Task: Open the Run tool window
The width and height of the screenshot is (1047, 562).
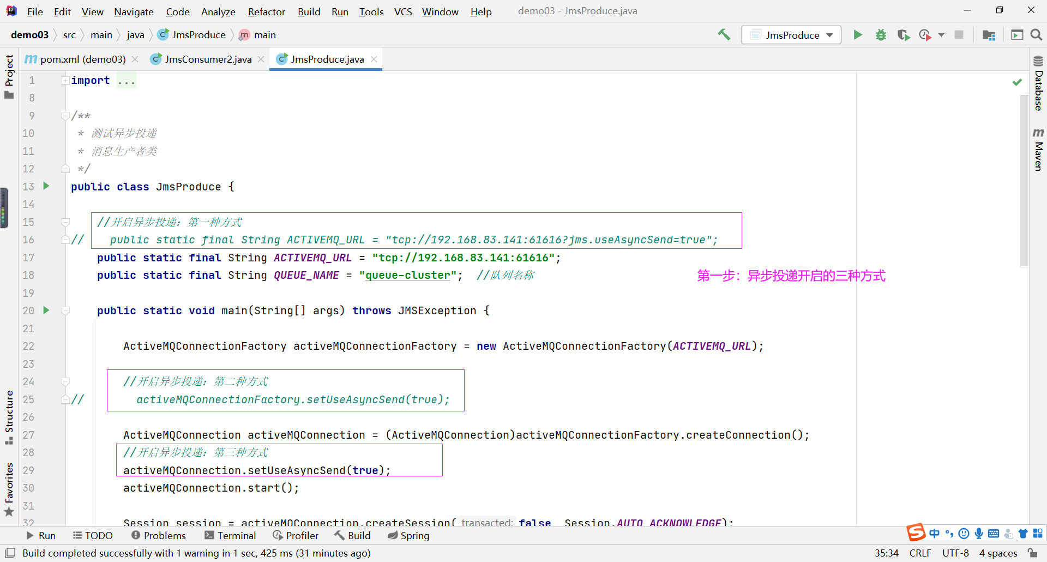Action: (x=41, y=536)
